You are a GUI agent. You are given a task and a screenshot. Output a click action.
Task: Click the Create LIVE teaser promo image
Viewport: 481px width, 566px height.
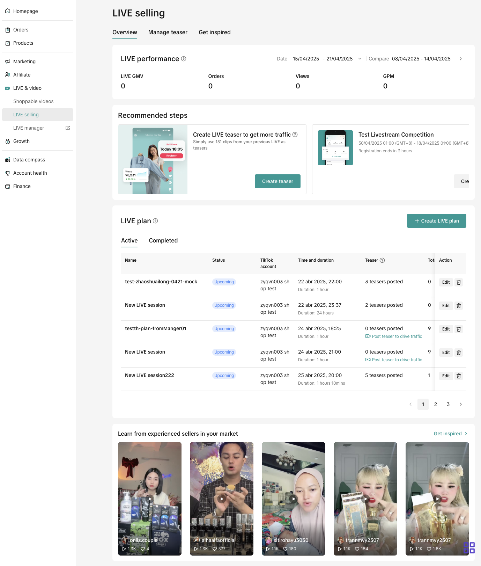tap(153, 159)
